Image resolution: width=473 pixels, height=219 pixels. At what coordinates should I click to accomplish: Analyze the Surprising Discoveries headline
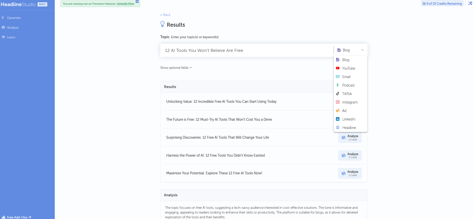point(350,137)
